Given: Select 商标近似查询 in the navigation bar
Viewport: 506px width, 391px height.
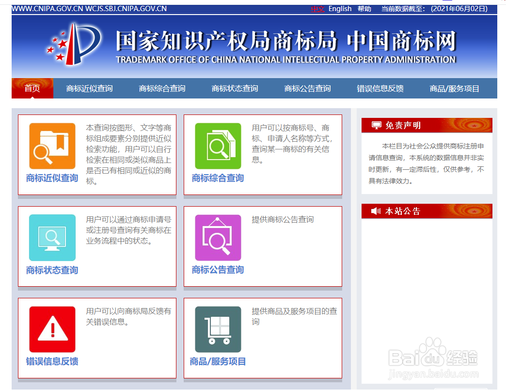Looking at the screenshot, I should pyautogui.click(x=89, y=88).
